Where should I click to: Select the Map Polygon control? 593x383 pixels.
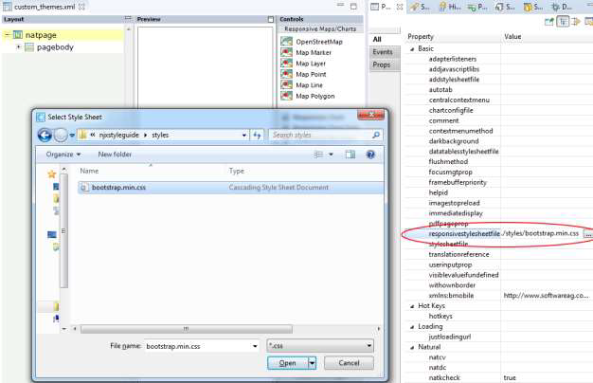point(287,96)
